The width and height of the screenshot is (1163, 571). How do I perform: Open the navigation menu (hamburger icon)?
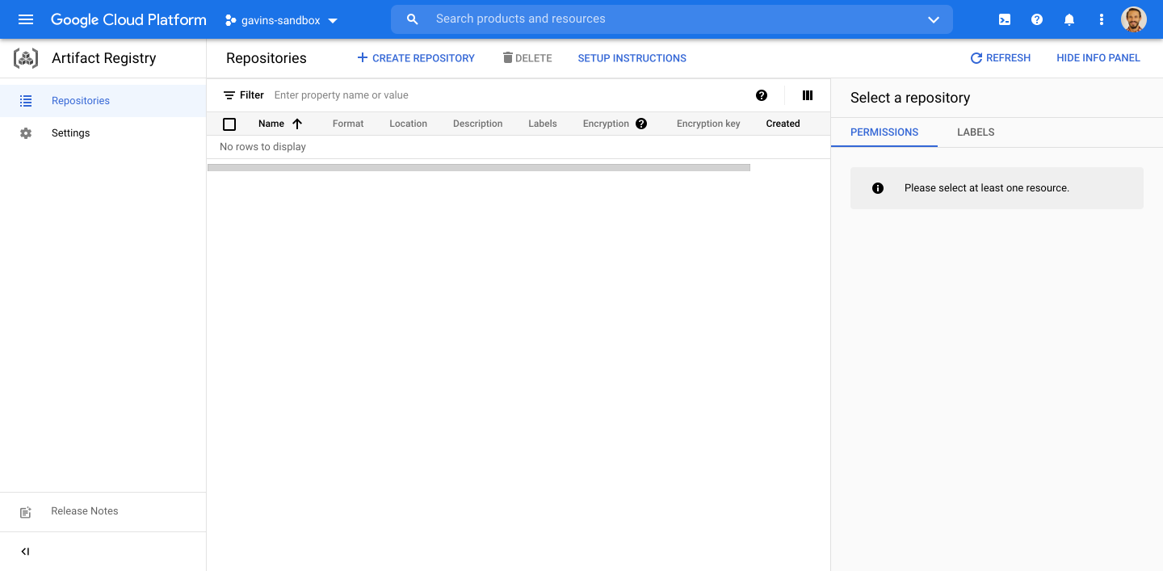pos(25,19)
